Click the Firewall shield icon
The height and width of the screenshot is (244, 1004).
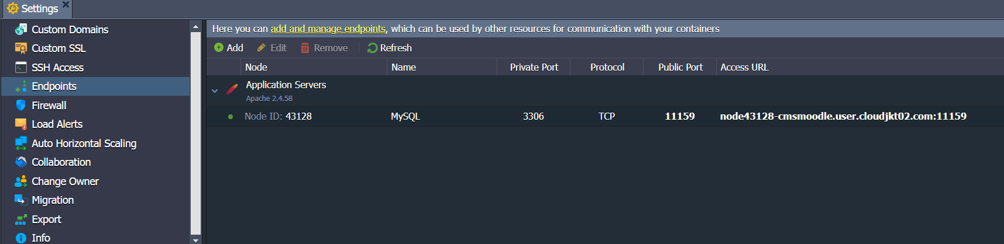point(21,105)
